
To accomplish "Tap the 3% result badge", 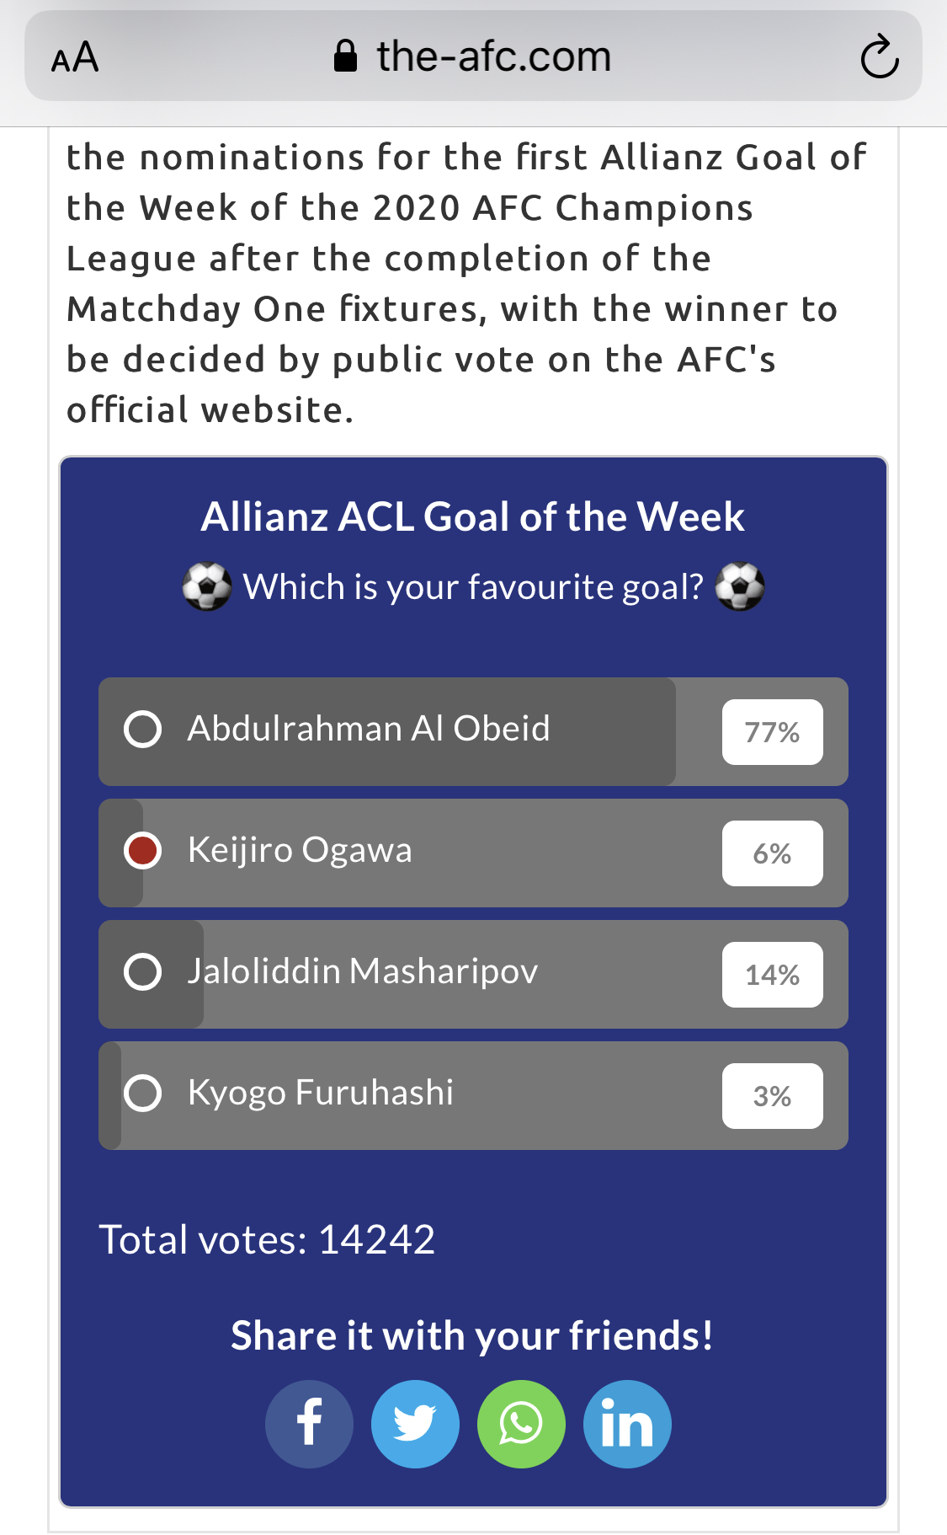I will [772, 1096].
